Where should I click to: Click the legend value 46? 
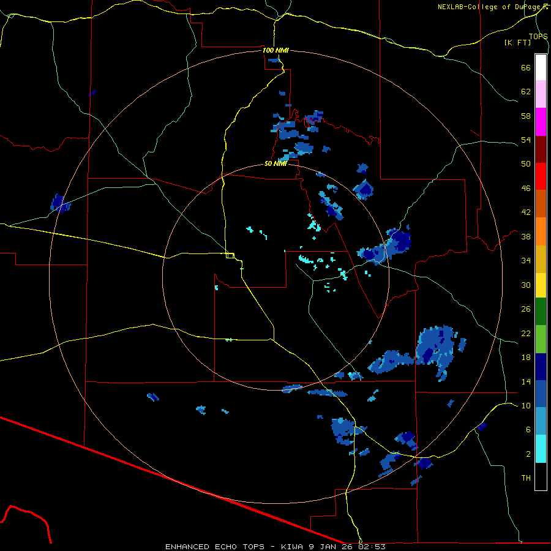pos(526,189)
